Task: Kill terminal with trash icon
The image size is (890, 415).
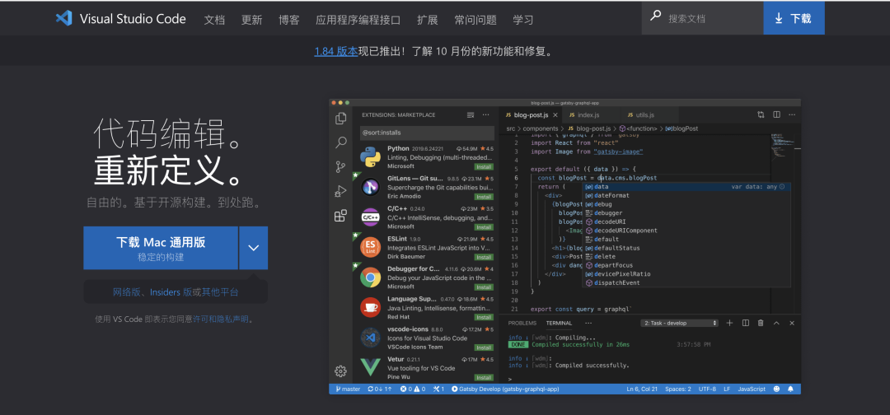Action: pos(761,323)
